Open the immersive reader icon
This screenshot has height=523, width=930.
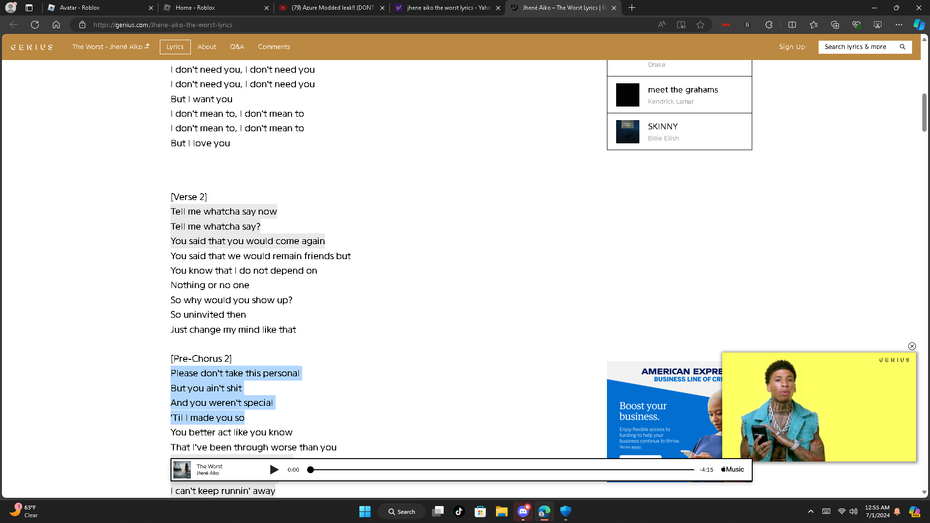point(681,25)
